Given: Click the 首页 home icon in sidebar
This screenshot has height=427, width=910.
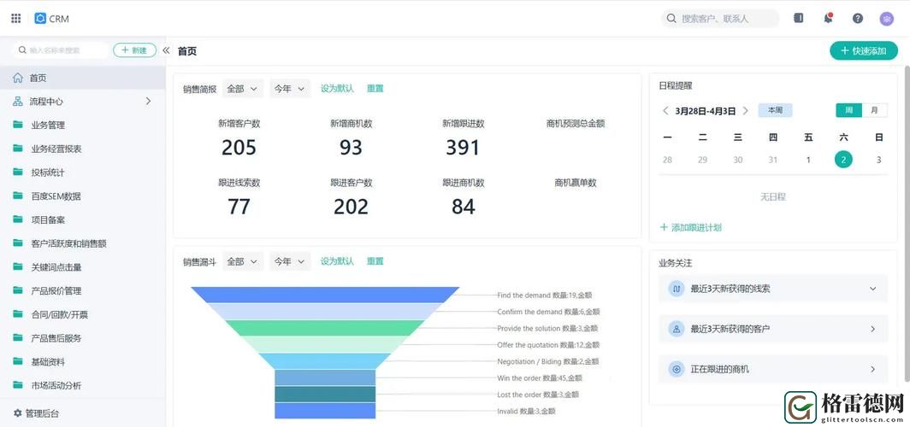Looking at the screenshot, I should (18, 78).
